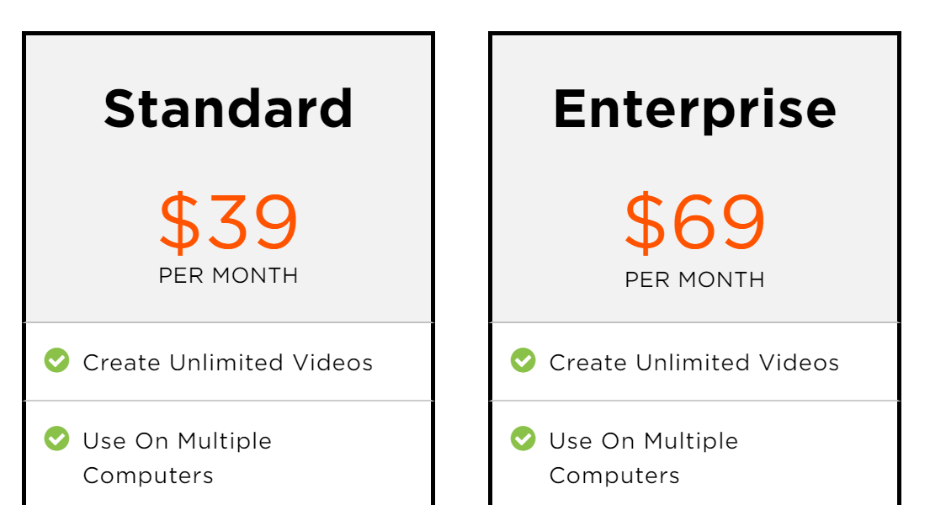Image resolution: width=930 pixels, height=505 pixels.
Task: Select Standard's Use On Multiple Computers check icon
Action: (56, 439)
